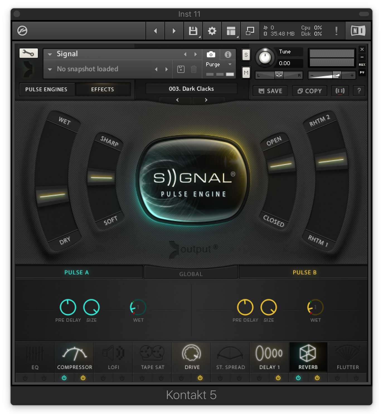Click the Pulse B Size knob
This screenshot has height=418, width=383.
point(268,307)
